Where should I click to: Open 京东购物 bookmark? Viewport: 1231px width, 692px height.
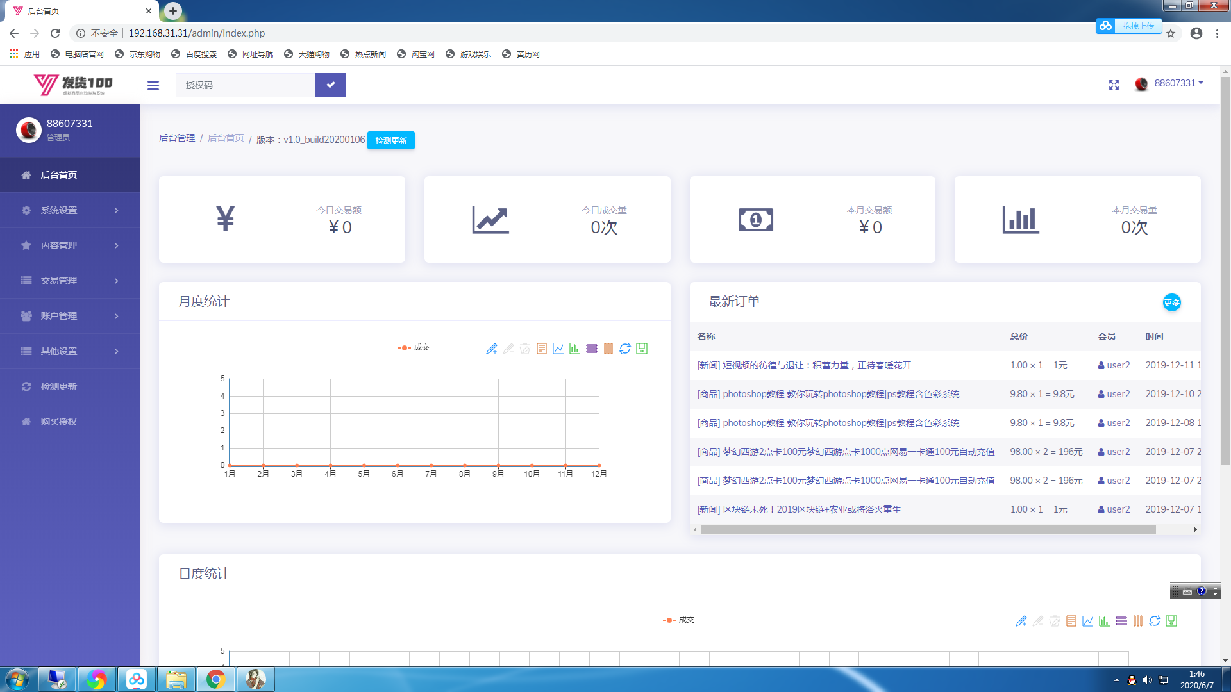point(137,54)
